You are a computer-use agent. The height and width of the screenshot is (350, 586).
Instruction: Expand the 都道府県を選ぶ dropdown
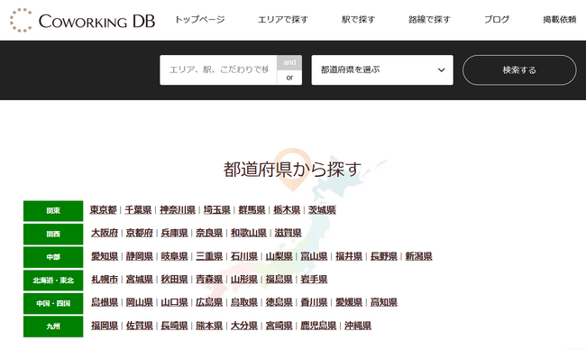coord(382,70)
